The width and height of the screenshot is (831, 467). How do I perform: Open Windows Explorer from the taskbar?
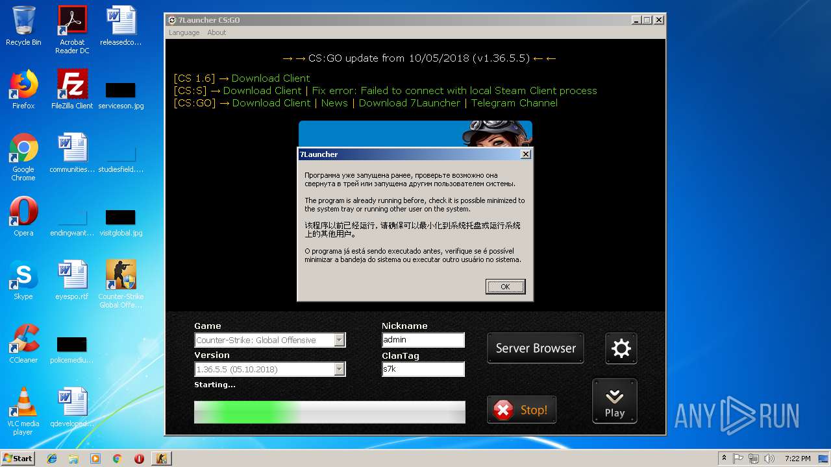(x=73, y=458)
